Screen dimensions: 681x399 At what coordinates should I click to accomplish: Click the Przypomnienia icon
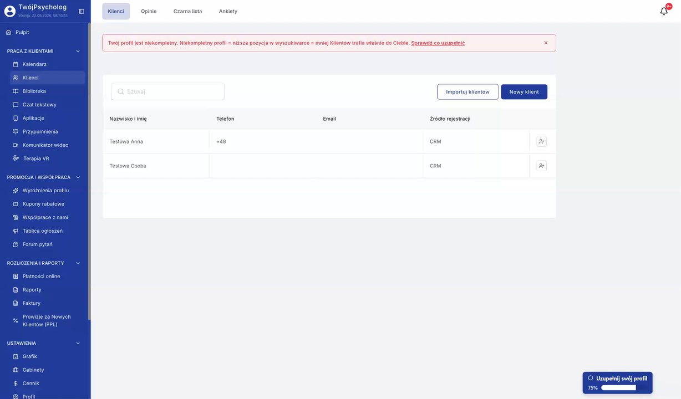coord(16,131)
